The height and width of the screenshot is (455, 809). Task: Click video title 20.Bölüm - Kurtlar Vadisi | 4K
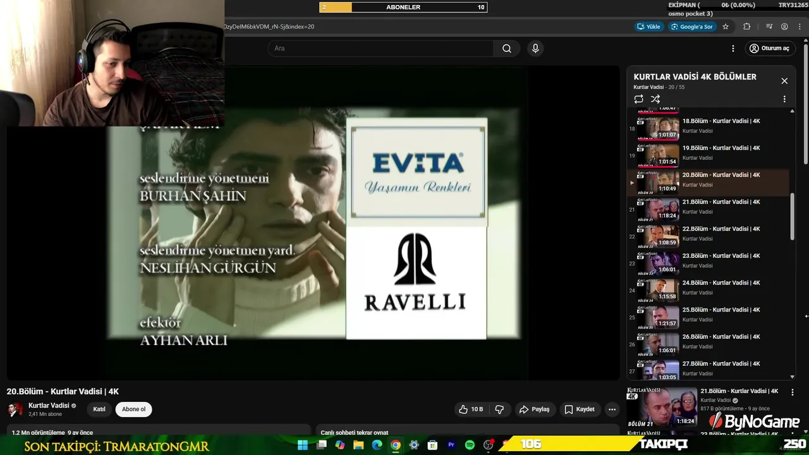pos(63,392)
